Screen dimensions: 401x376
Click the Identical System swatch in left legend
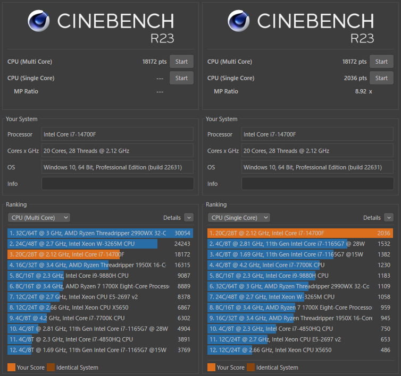pos(51,368)
